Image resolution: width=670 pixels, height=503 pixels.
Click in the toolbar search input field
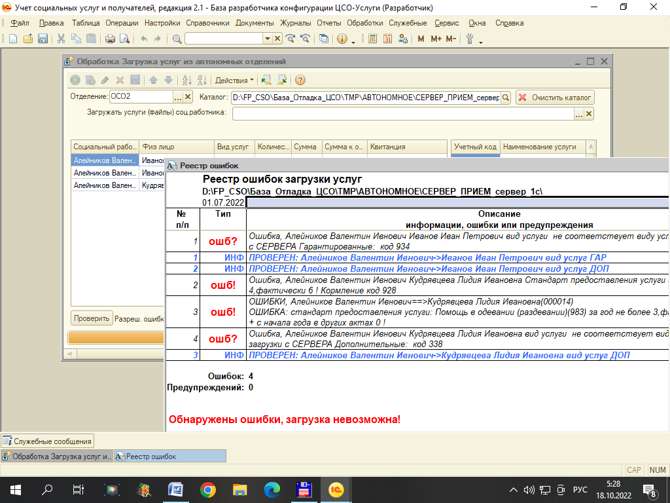[224, 39]
